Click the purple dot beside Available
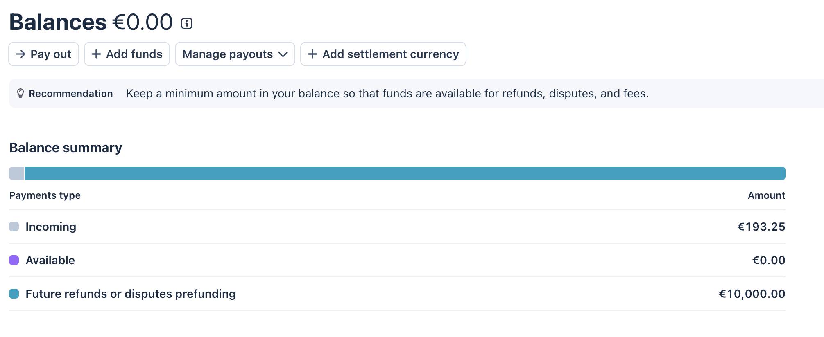 point(14,260)
